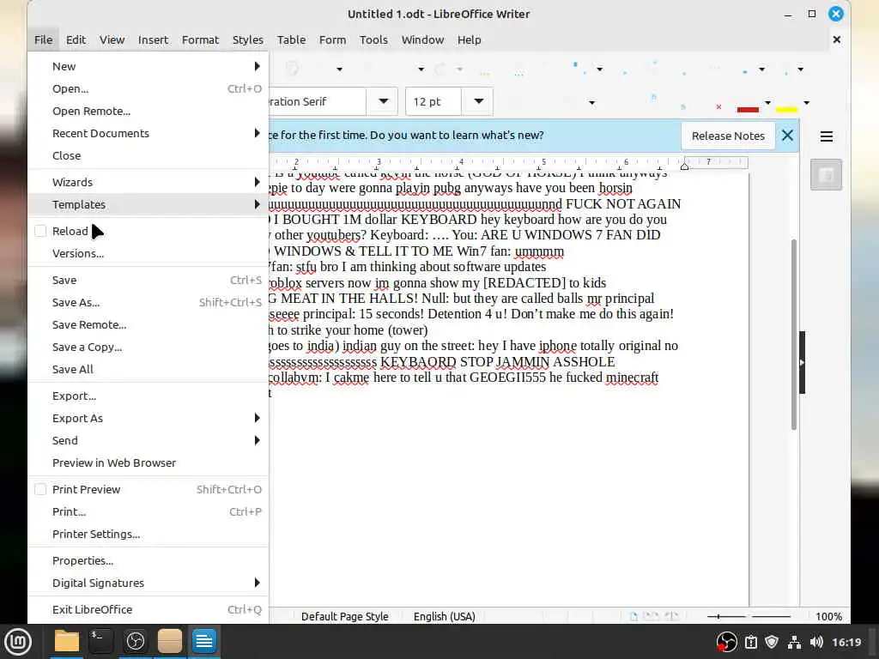Launch the Files folder icon in taskbar
This screenshot has height=659, width=879.
point(66,641)
